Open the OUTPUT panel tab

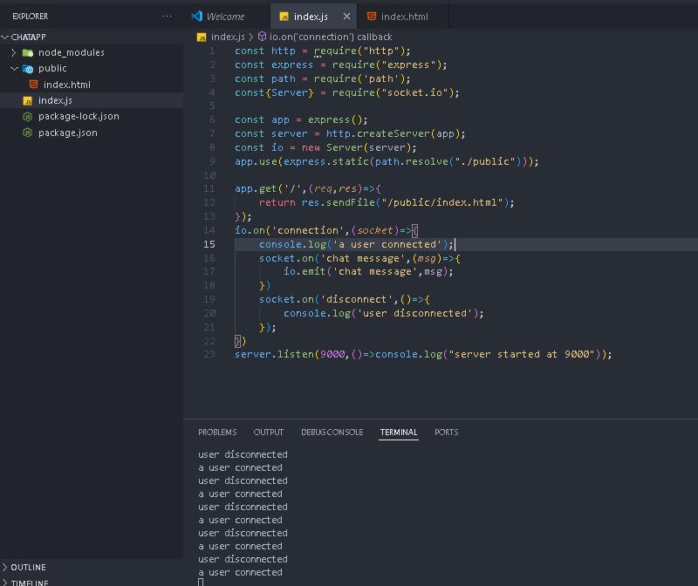pos(269,432)
